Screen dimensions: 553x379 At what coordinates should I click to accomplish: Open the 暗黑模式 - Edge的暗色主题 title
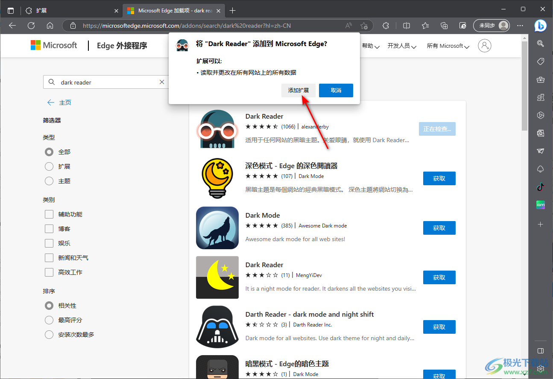287,364
